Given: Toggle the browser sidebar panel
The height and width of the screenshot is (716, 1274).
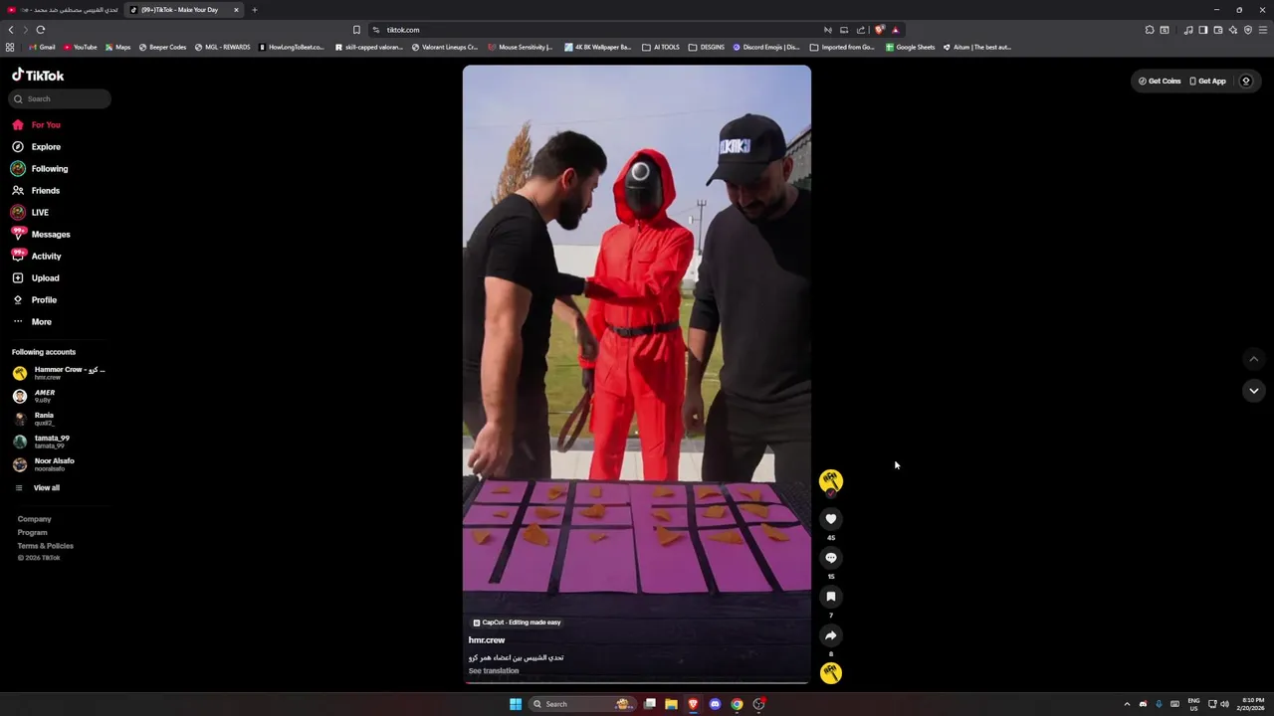Looking at the screenshot, I should point(1203,30).
